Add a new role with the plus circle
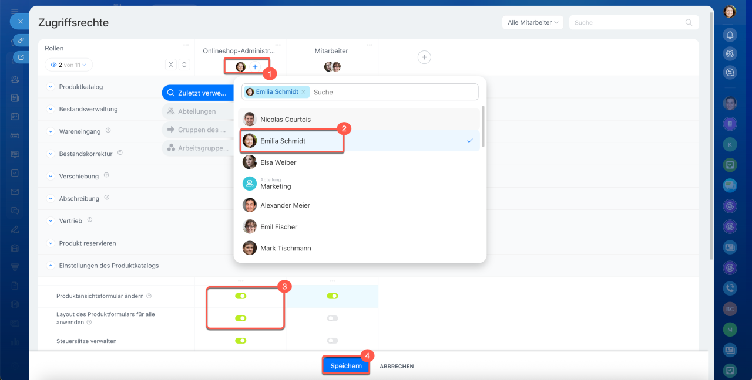Viewport: 752px width, 380px height. coord(424,57)
